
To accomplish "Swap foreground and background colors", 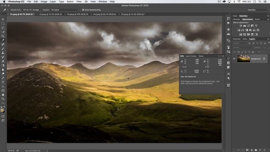I will (x=4, y=107).
